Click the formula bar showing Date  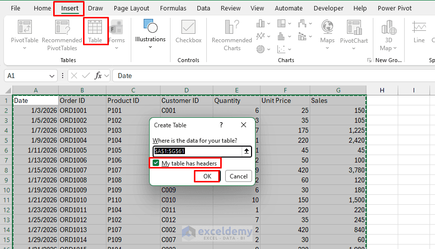click(273, 76)
